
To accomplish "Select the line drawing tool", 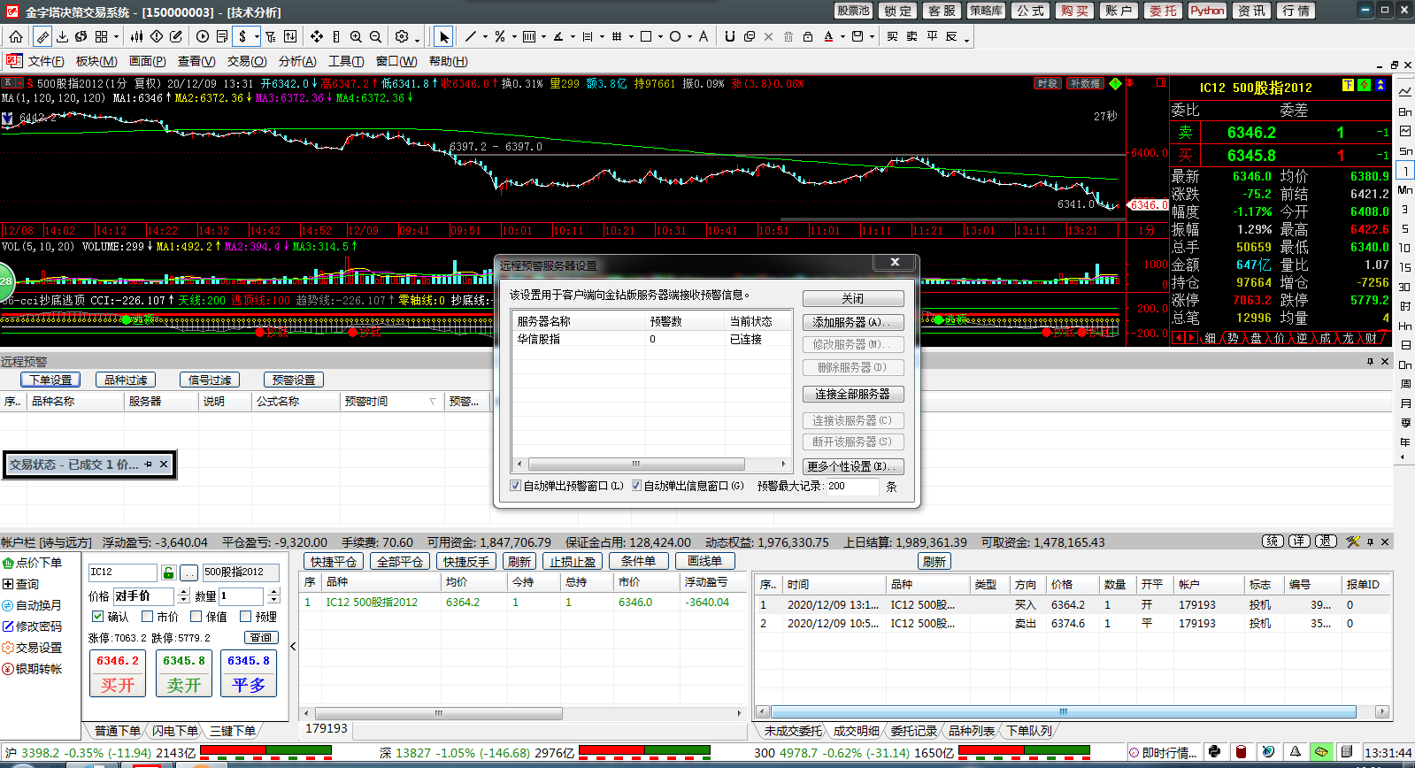I will pos(470,36).
